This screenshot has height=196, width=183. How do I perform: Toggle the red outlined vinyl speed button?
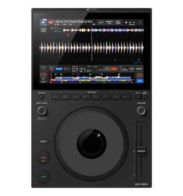point(140,75)
